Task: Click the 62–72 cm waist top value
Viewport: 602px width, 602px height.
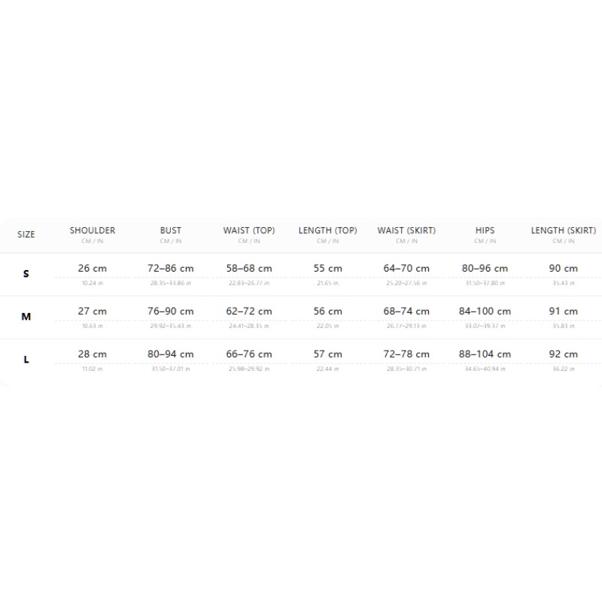Action: [x=249, y=312]
